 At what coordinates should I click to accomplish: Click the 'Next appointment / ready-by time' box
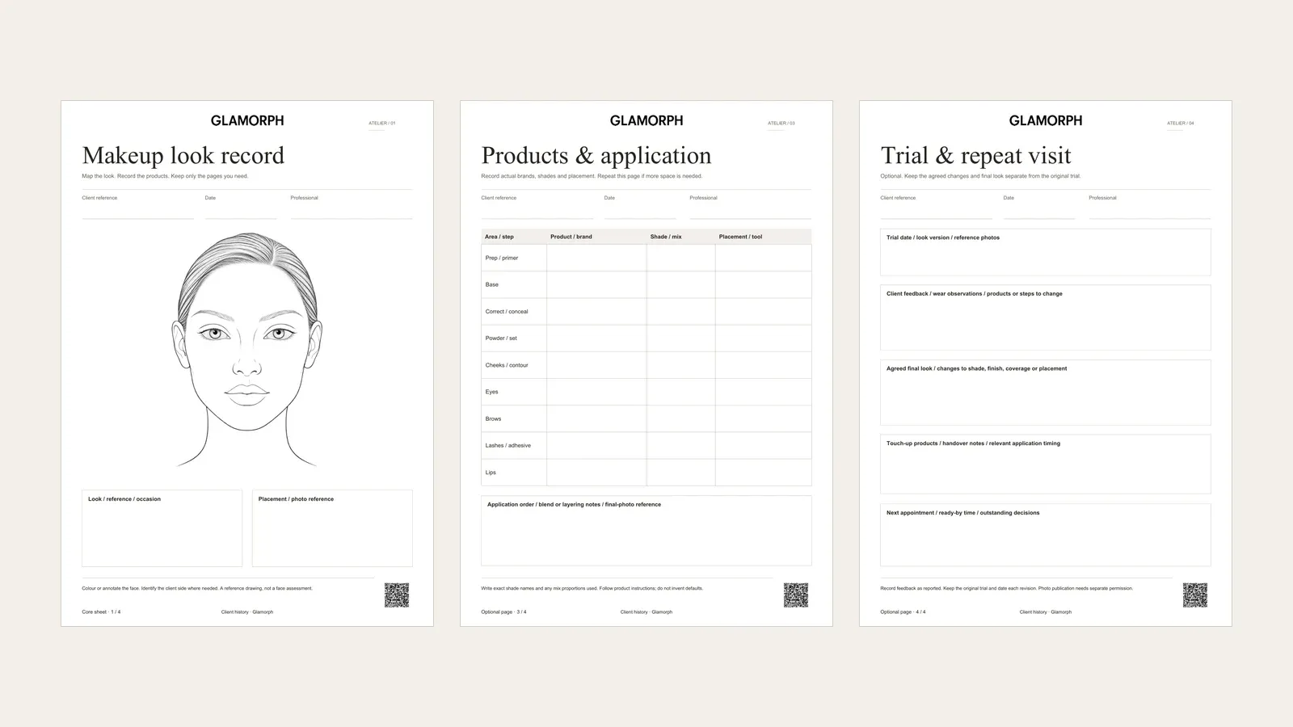pyautogui.click(x=1046, y=535)
